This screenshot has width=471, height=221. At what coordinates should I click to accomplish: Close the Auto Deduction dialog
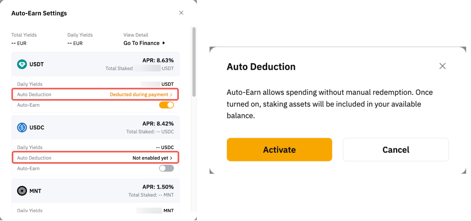click(442, 66)
